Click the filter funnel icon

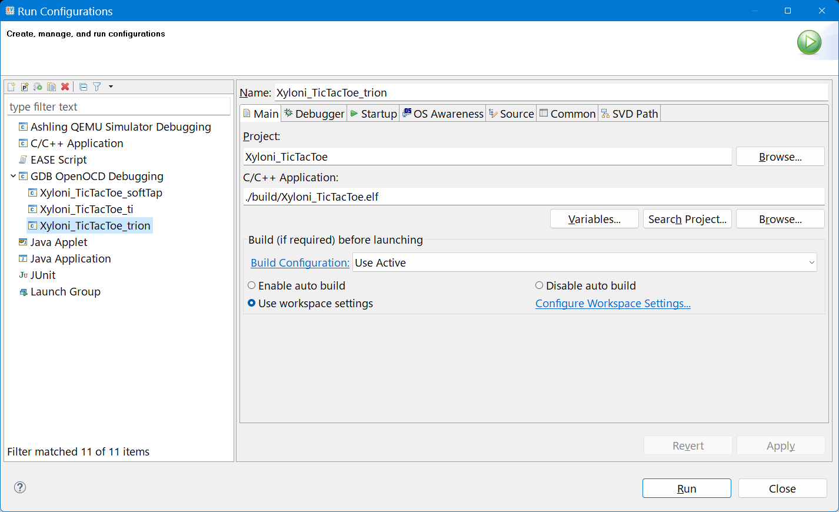97,87
